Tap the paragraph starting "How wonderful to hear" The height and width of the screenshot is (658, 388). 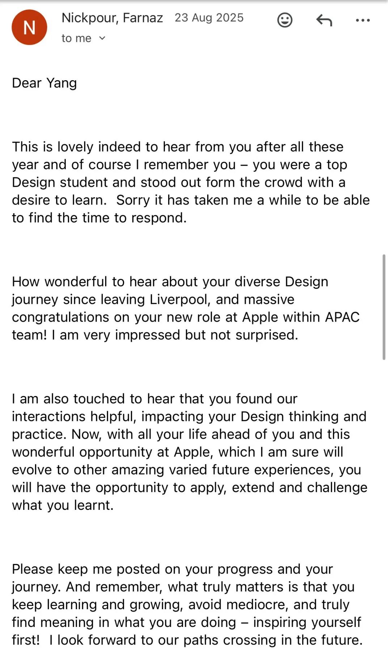click(x=186, y=308)
